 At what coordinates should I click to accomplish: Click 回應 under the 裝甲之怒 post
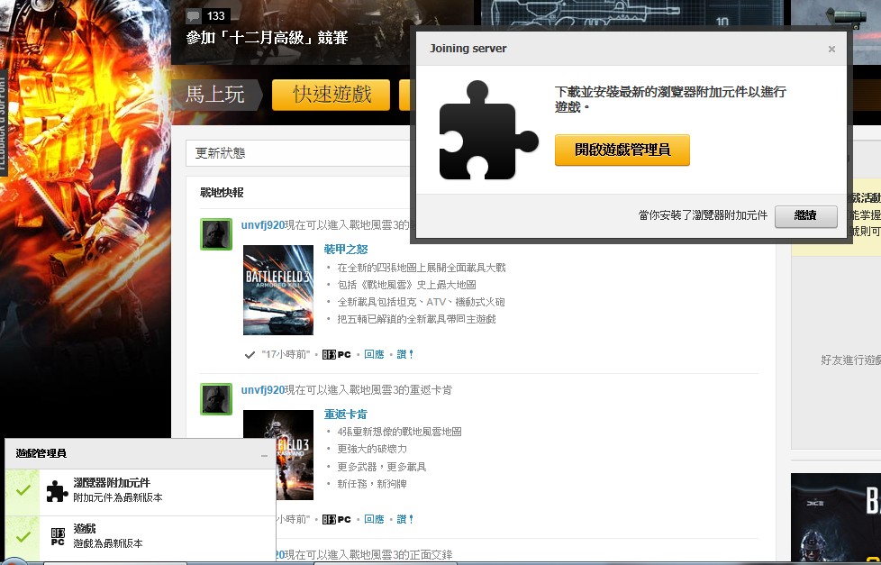[x=374, y=354]
